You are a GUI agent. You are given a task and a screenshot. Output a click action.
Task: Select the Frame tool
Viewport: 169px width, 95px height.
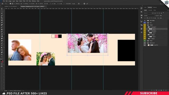(2, 20)
